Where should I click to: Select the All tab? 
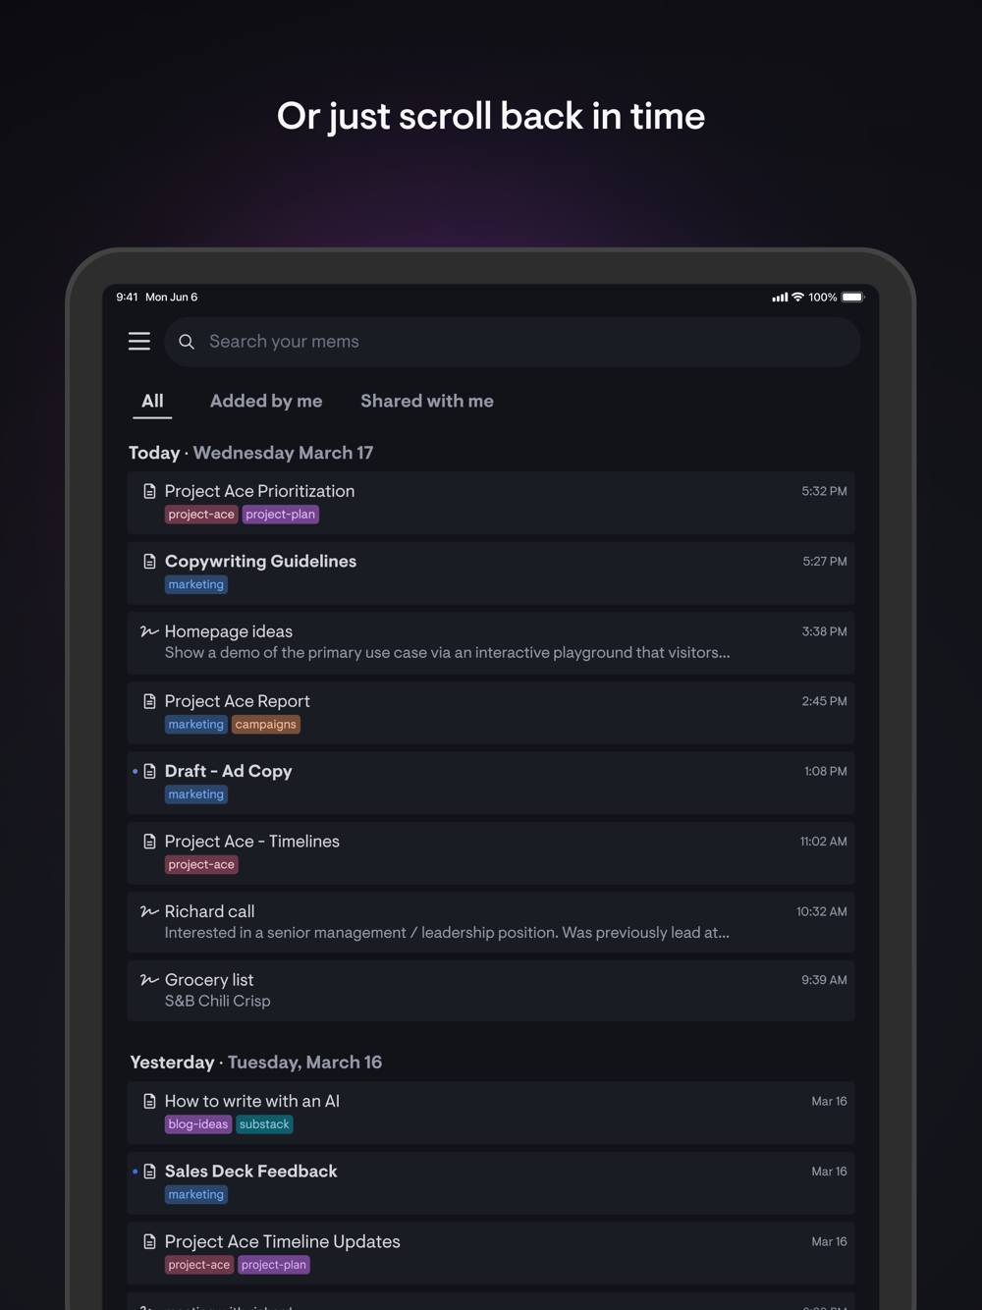point(152,401)
